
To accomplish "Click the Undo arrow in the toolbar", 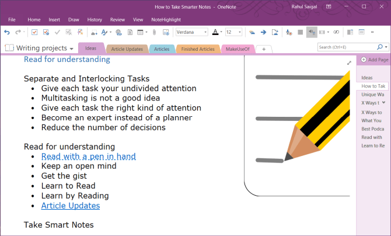I will pos(7,32).
